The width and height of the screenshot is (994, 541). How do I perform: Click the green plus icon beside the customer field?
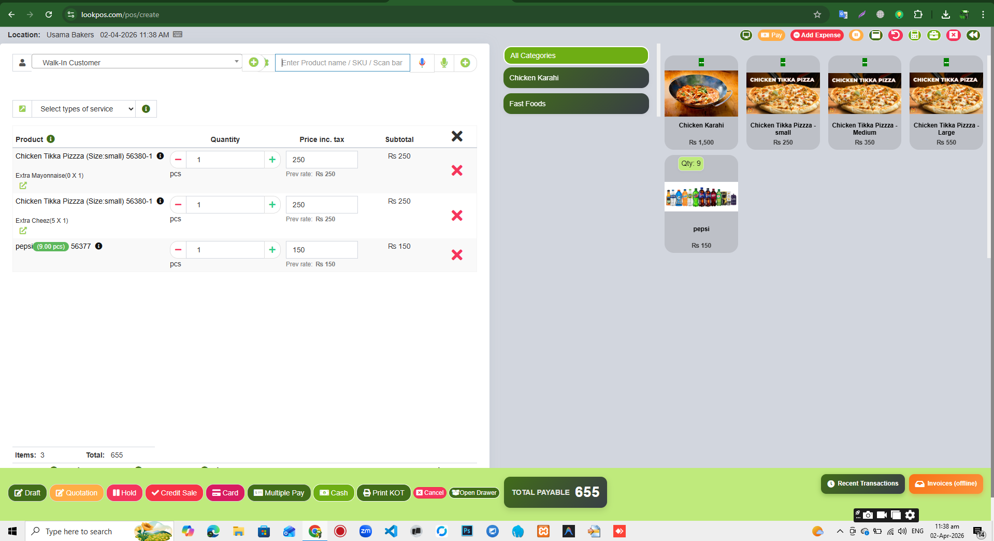pyautogui.click(x=253, y=62)
